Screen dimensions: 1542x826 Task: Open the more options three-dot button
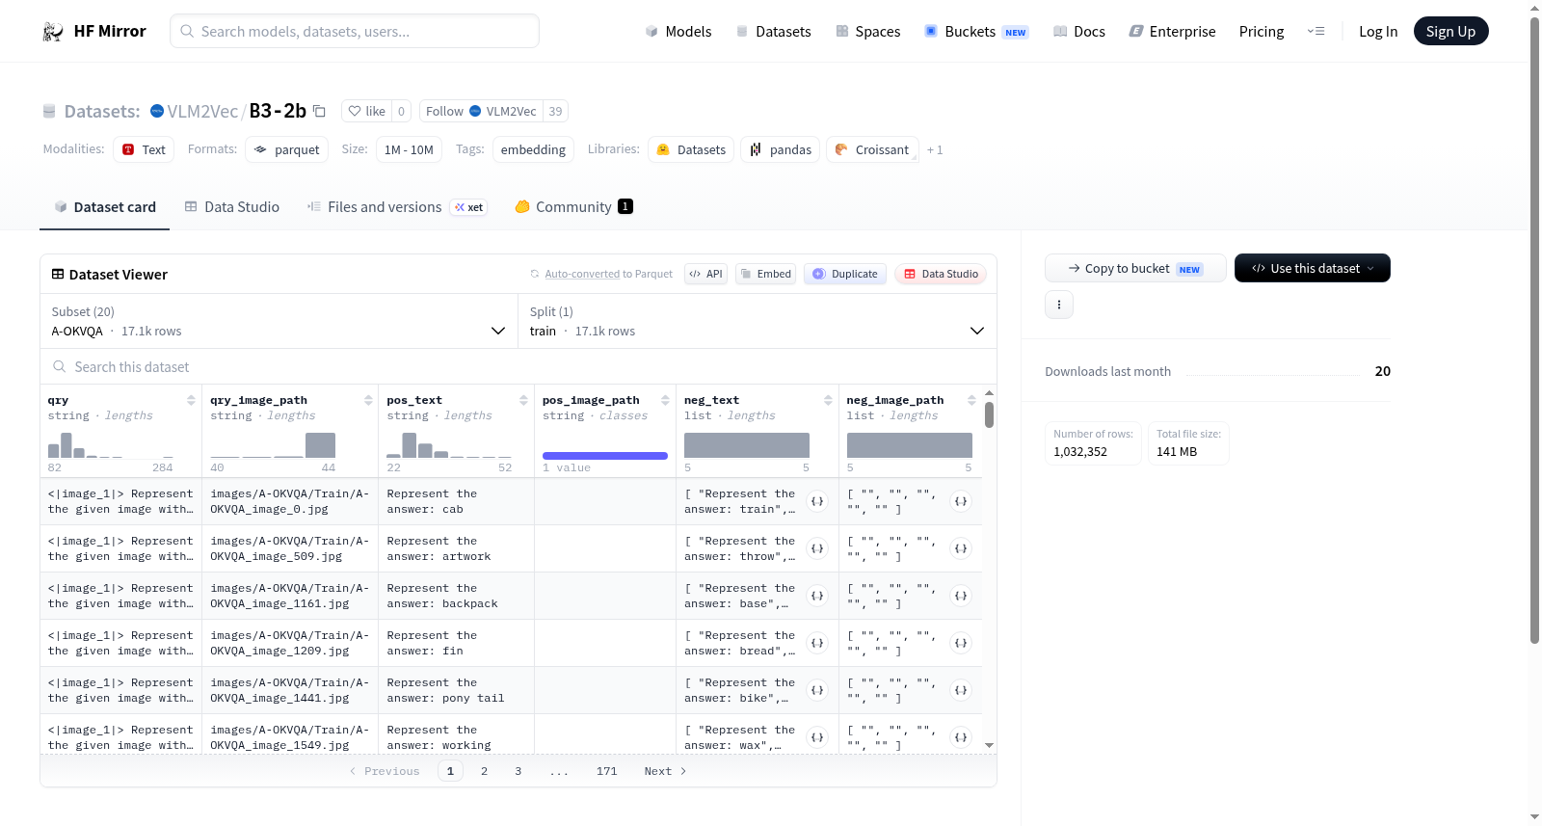click(x=1059, y=305)
